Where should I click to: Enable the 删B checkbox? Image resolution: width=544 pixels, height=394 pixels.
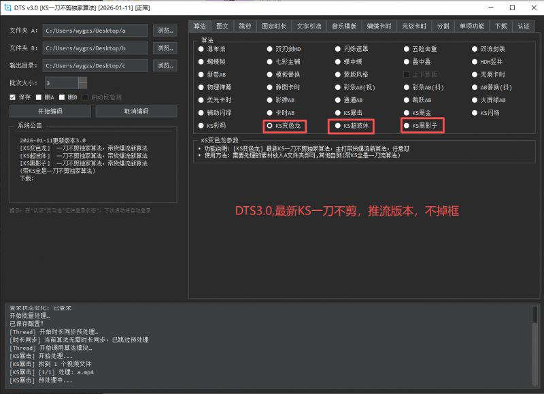point(63,97)
